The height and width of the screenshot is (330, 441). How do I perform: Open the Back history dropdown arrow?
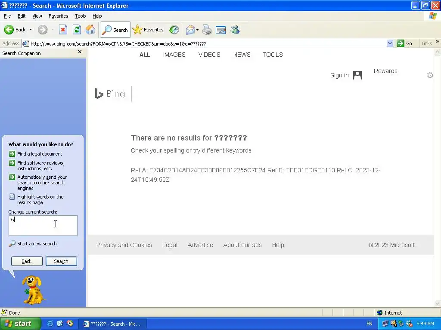point(31,30)
